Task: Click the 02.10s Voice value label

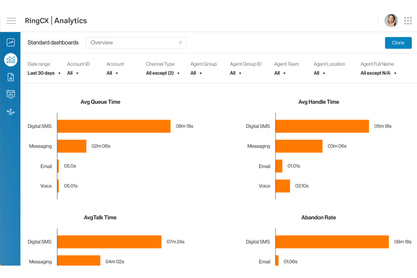Action: coord(302,186)
